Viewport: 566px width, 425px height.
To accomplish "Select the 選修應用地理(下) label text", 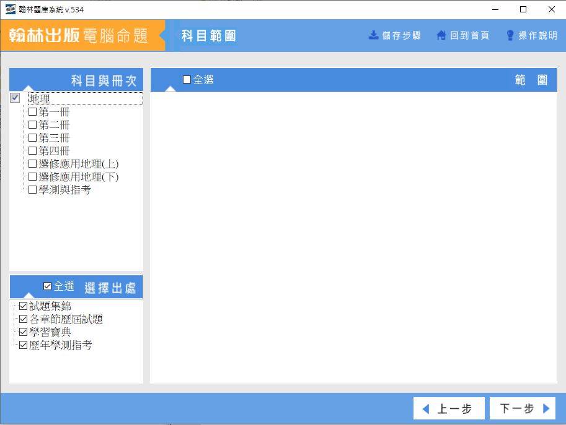I will point(79,177).
